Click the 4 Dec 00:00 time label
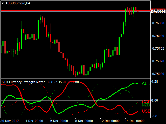 [x=34, y=121]
